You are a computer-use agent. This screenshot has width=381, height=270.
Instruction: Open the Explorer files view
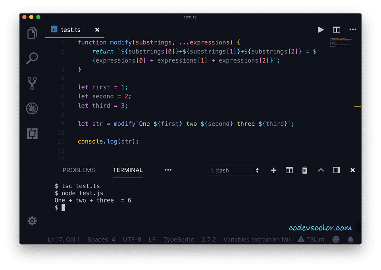pos(32,33)
